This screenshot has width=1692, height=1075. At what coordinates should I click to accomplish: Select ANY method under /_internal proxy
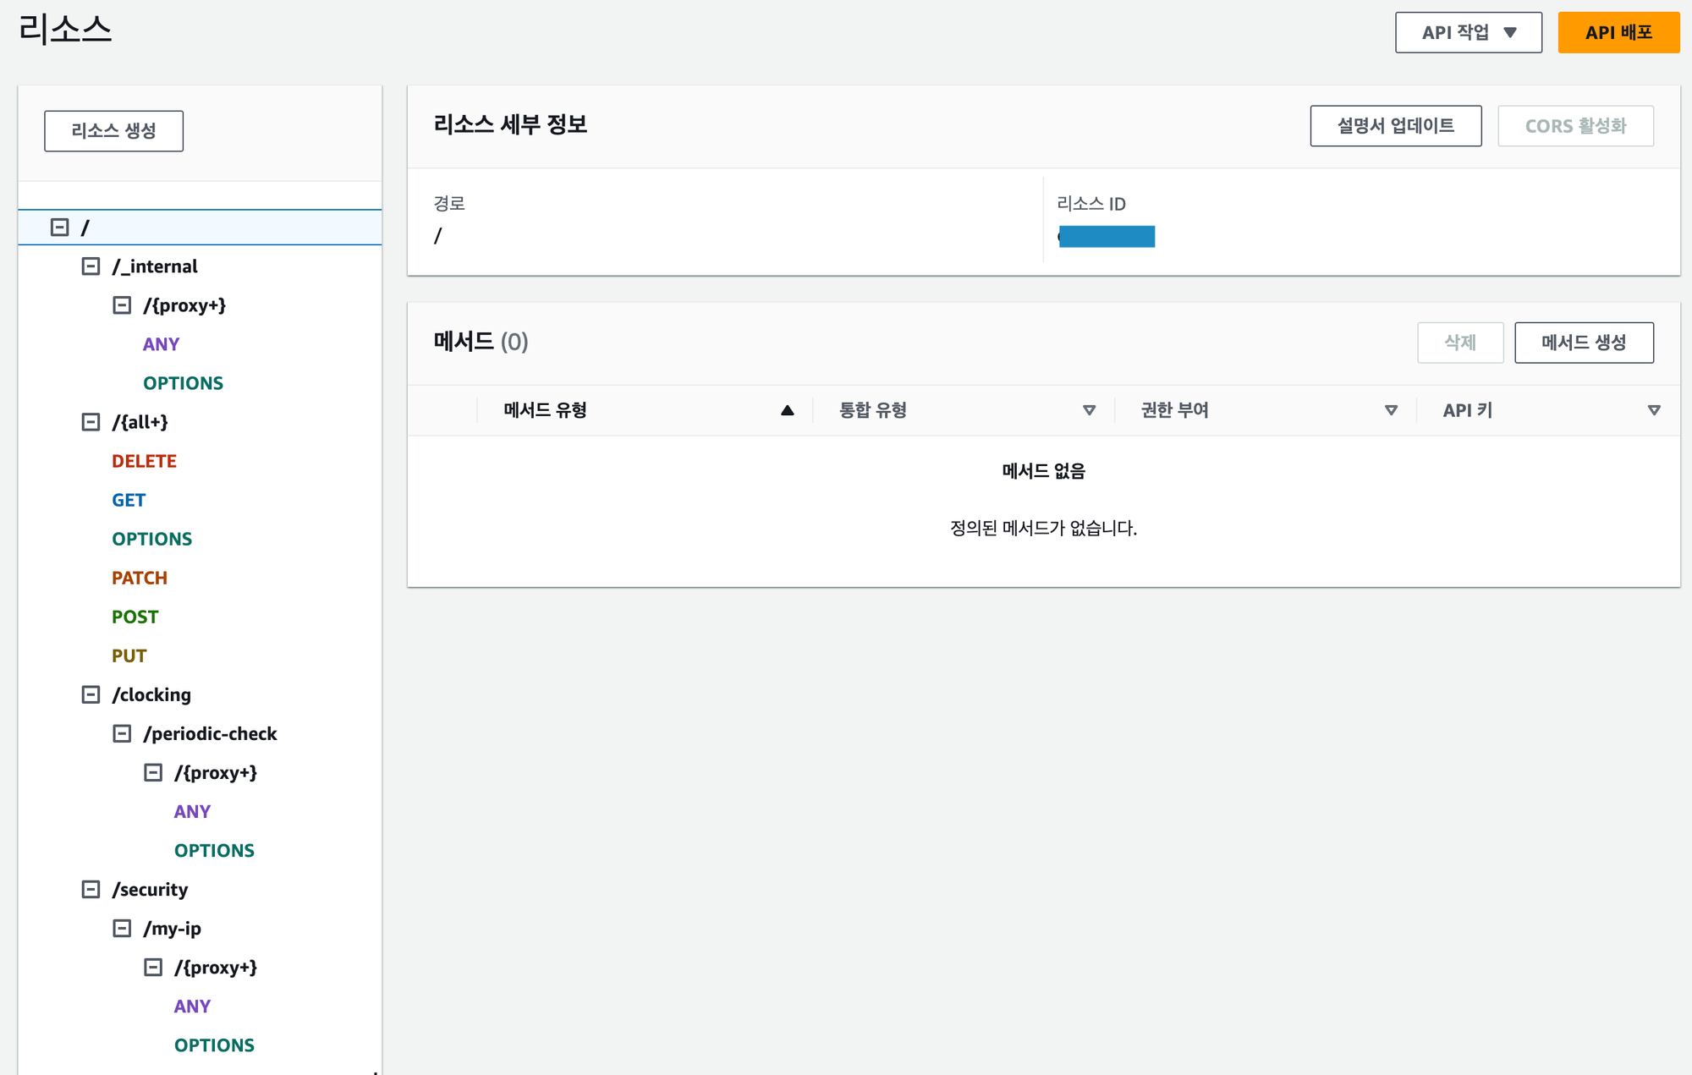(x=161, y=344)
